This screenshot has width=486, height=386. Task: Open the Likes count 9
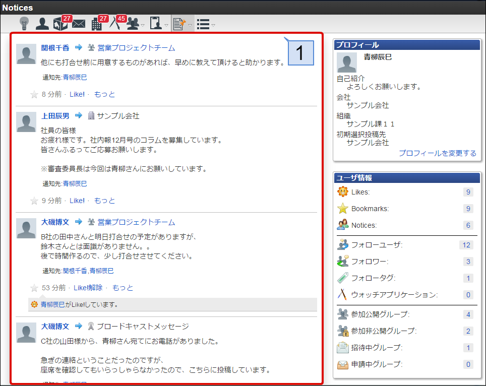click(468, 192)
